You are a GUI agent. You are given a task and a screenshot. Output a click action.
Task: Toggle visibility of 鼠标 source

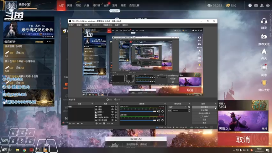[113, 107]
